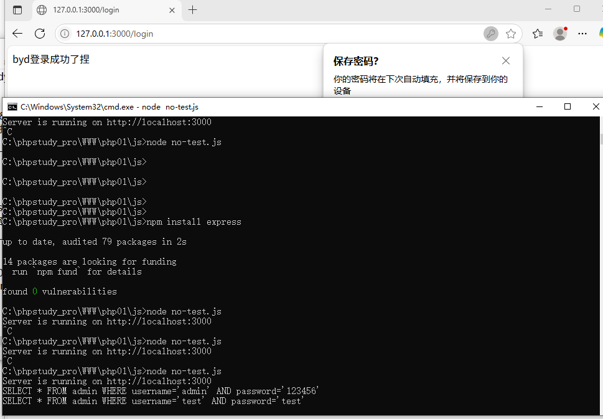This screenshot has height=419, width=603.
Task: Click 'found 0 vulnerabilities' terminal line
Action: point(60,291)
